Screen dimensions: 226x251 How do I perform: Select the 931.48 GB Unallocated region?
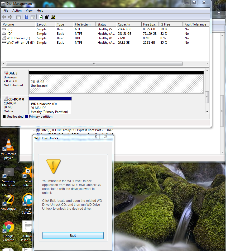(x=116, y=84)
